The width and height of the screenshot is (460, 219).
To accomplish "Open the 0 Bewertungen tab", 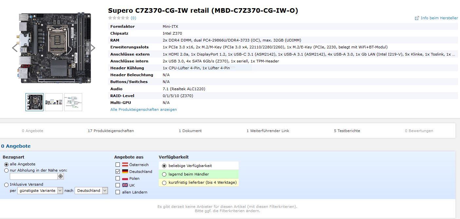I will 419,131.
